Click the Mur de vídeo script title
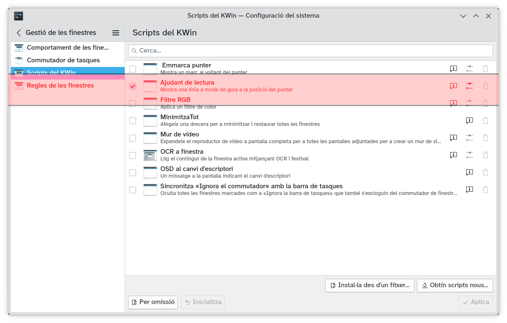Screen dimensions: 507x323 [x=180, y=134]
